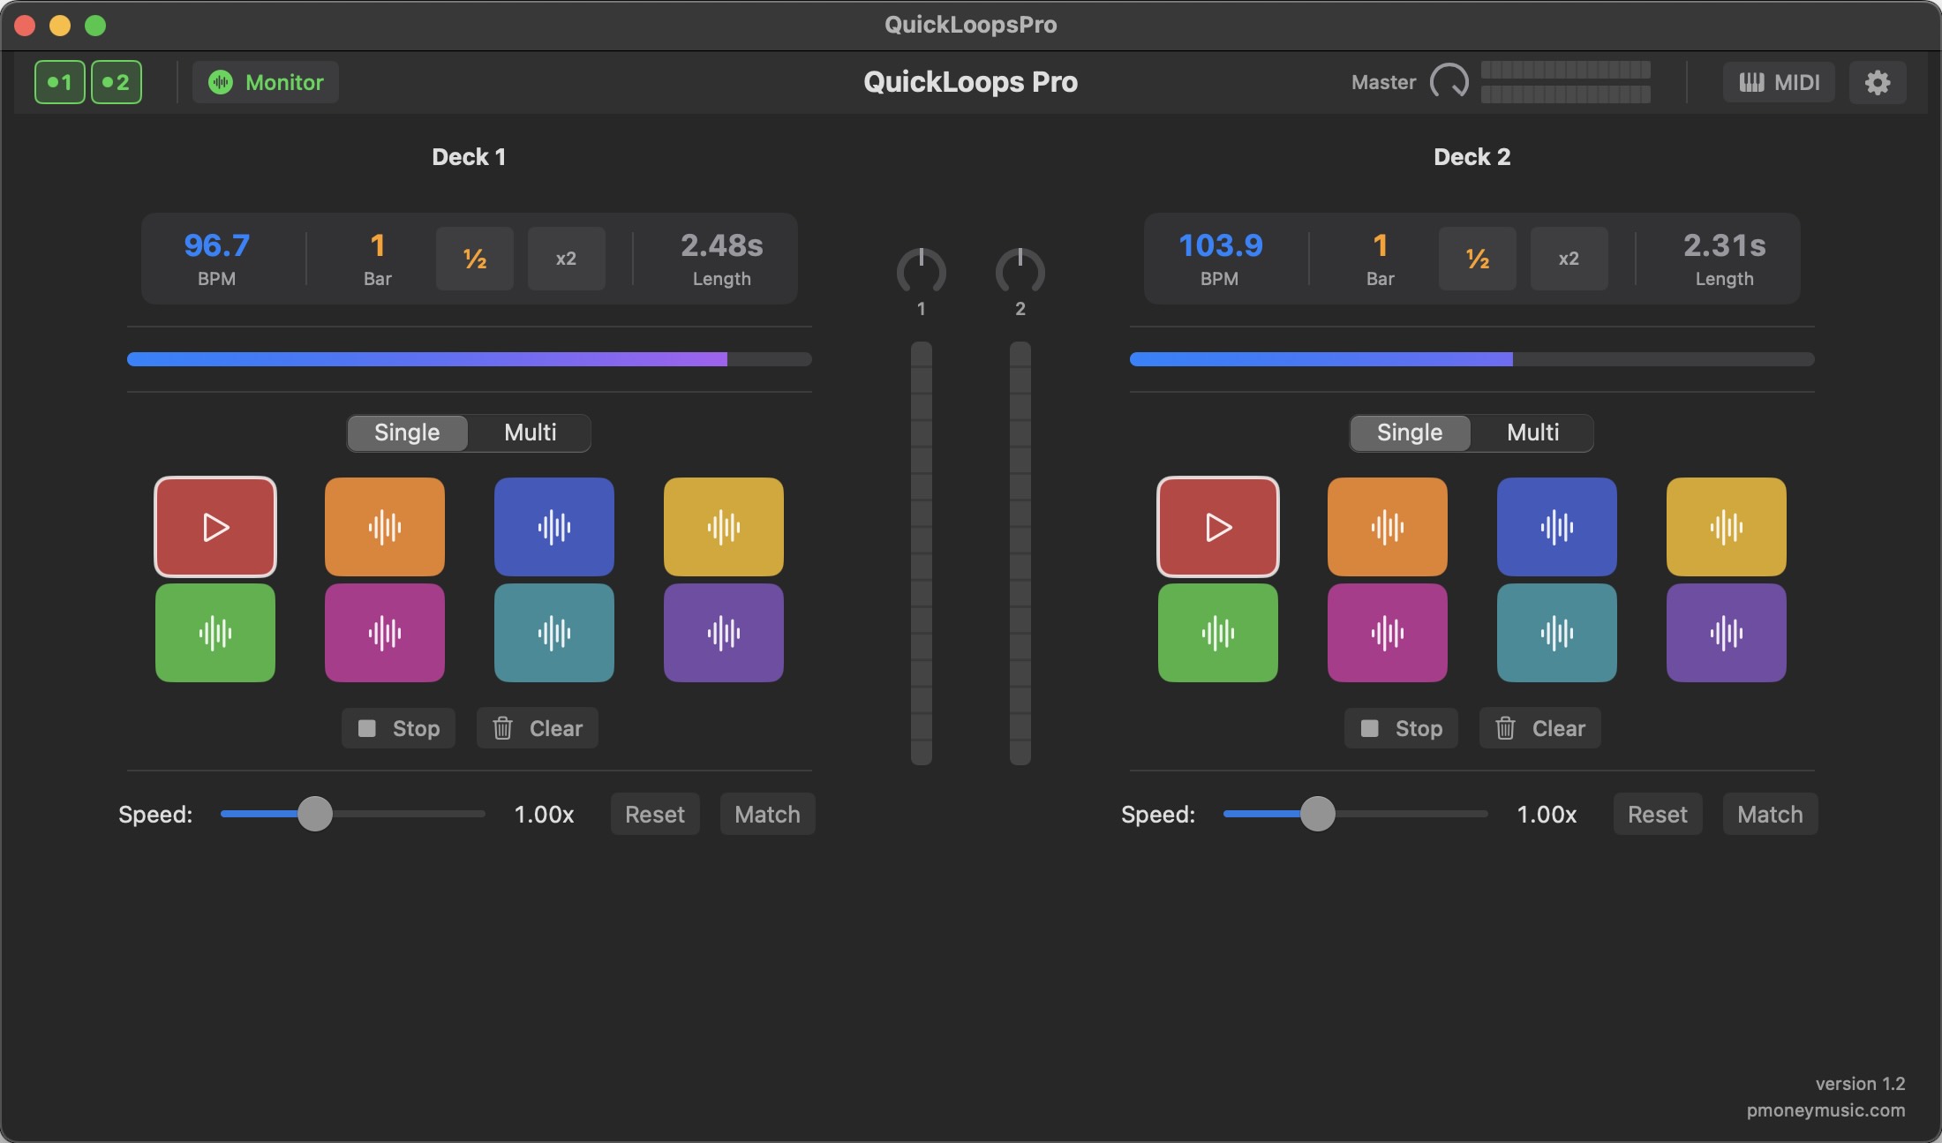The width and height of the screenshot is (1942, 1143).
Task: Play the purple waveform pad on Deck 2
Action: pyautogui.click(x=1726, y=633)
